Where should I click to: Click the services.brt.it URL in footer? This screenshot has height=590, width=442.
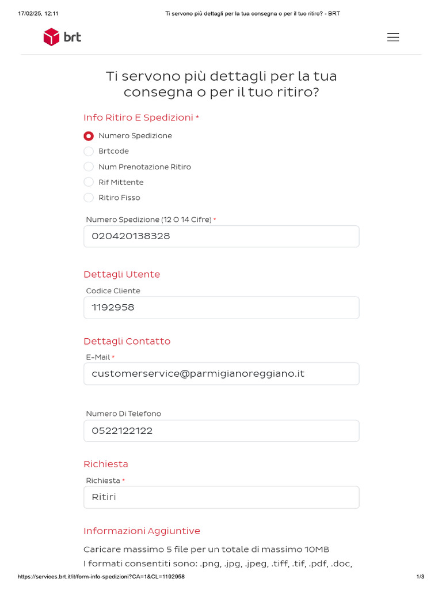point(101,577)
